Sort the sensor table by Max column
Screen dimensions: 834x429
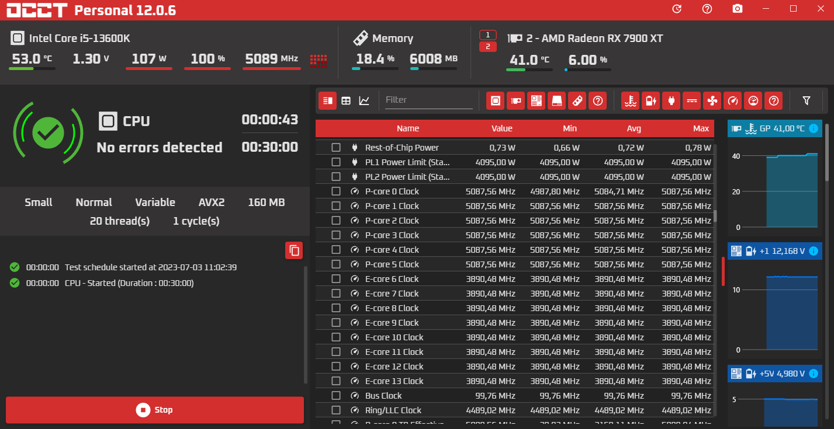[701, 128]
